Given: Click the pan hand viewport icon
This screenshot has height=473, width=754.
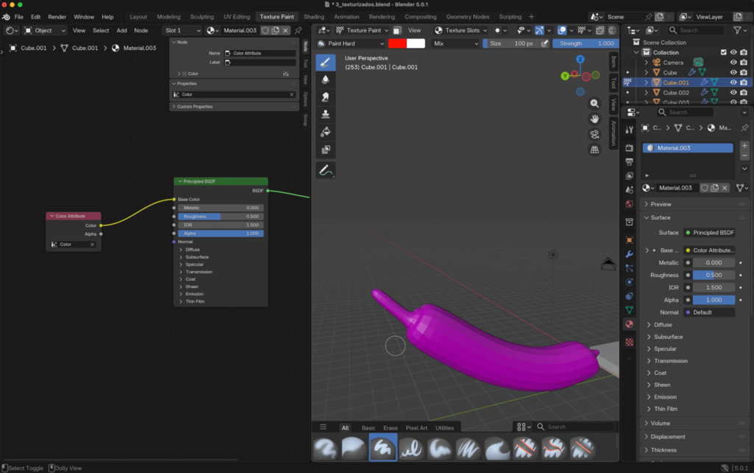Looking at the screenshot, I should click(x=594, y=119).
